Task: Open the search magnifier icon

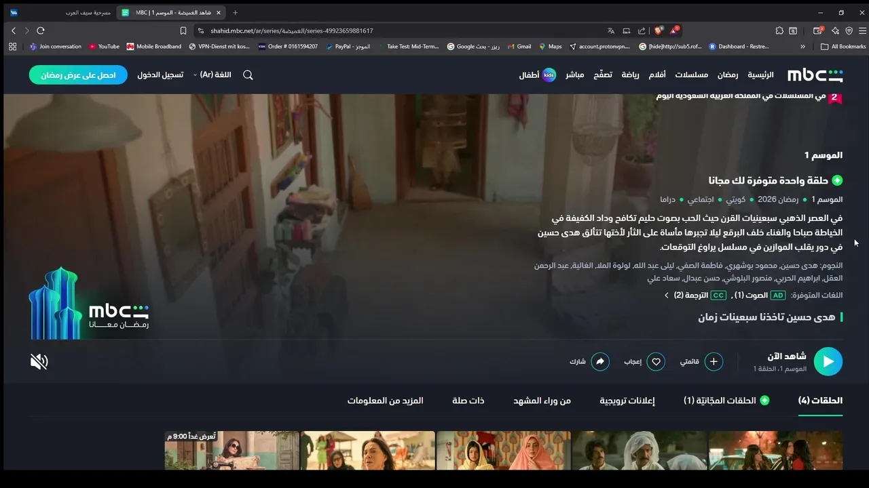Action: [248, 75]
